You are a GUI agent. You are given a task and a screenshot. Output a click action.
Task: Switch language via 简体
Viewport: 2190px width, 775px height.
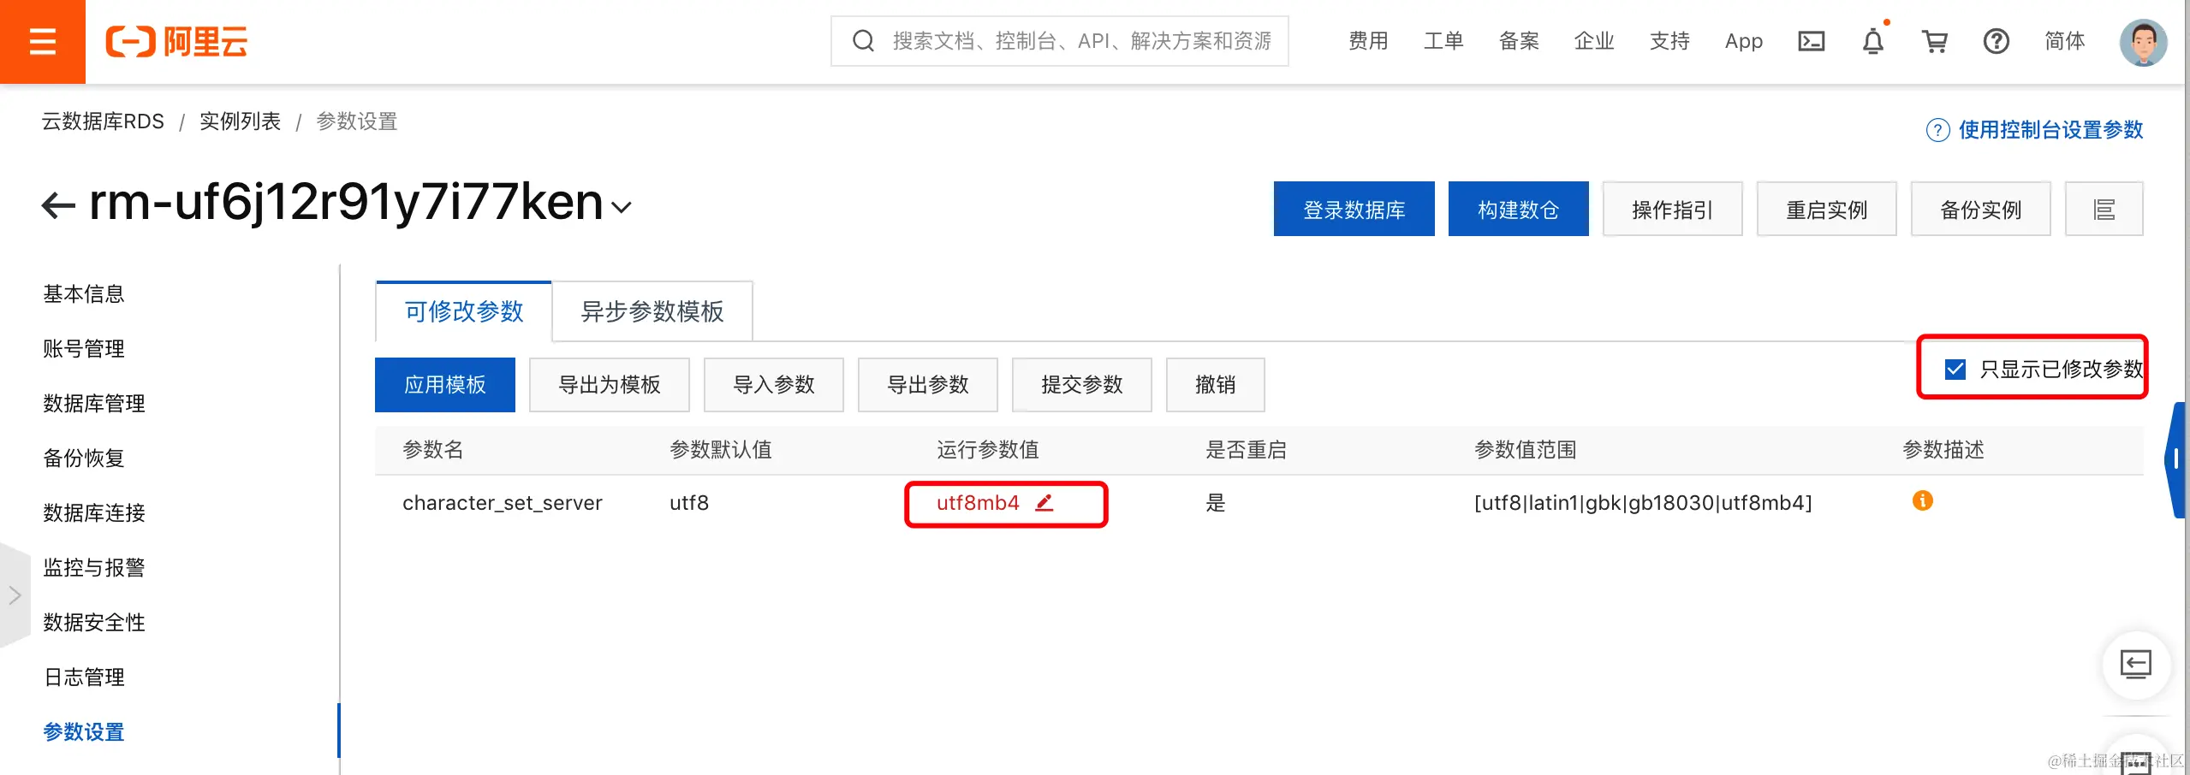pyautogui.click(x=2065, y=41)
